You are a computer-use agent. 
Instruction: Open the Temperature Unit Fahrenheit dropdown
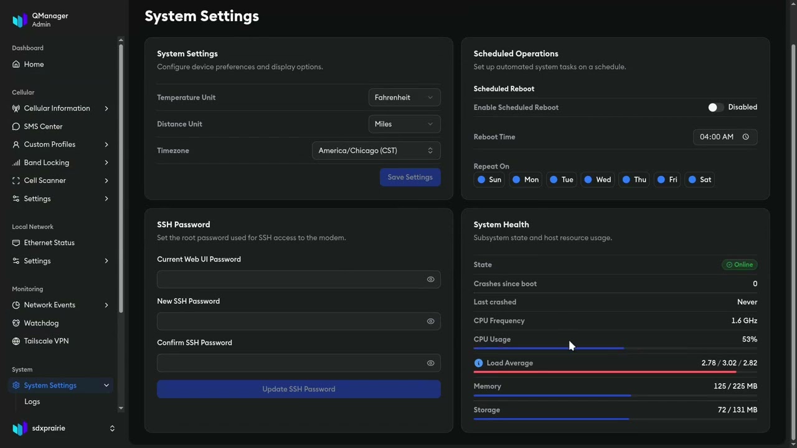(x=404, y=98)
